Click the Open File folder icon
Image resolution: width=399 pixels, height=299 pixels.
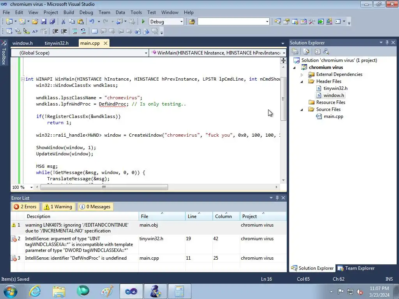(35, 22)
